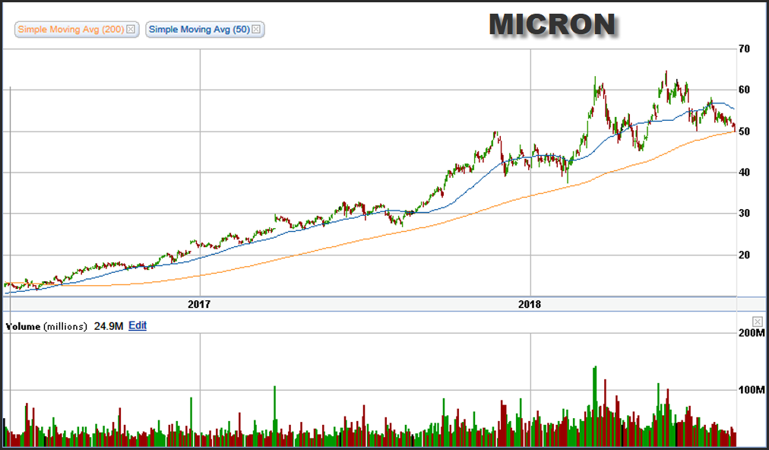Click the 50 price axis label
Image resolution: width=769 pixels, height=450 pixels.
click(744, 132)
